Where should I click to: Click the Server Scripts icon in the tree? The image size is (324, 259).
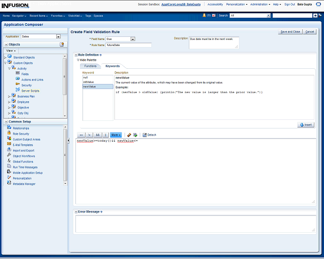pos(18,91)
